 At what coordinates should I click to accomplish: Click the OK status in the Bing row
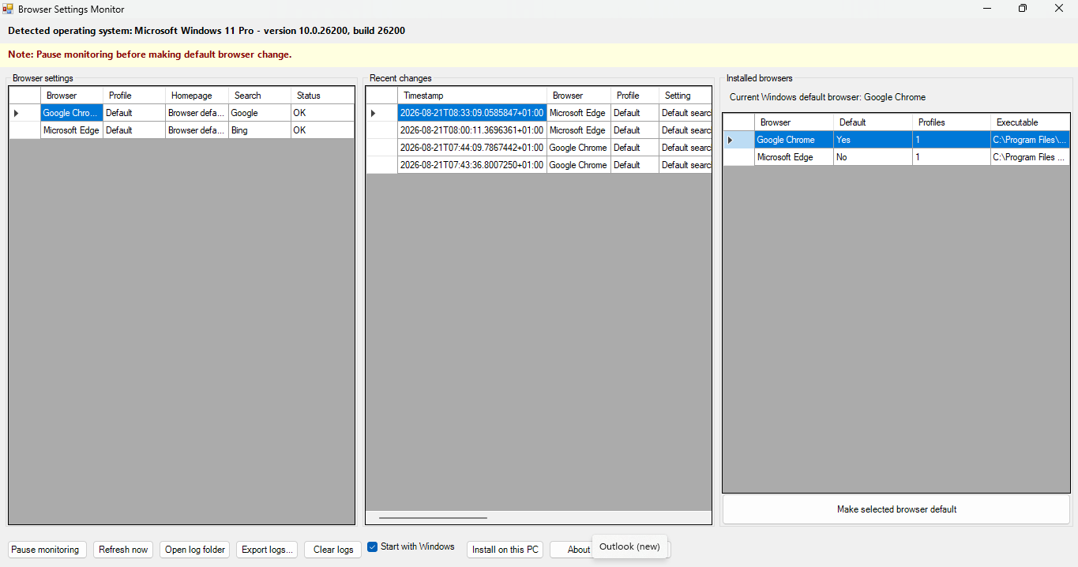pyautogui.click(x=322, y=130)
